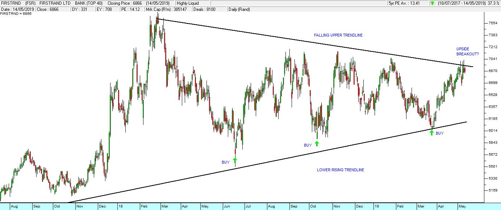
Task: Click the 7554 price axis label
Action: coord(493,23)
